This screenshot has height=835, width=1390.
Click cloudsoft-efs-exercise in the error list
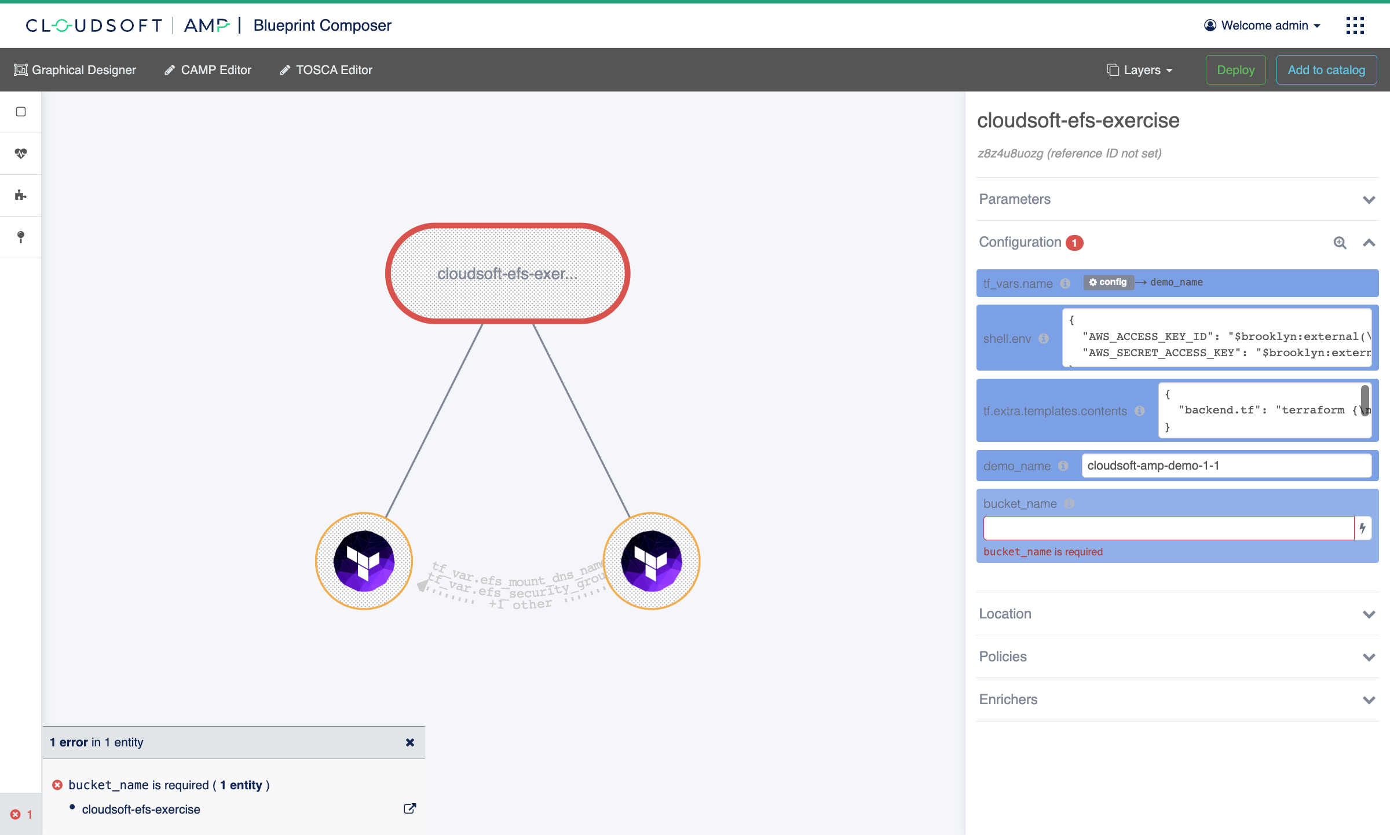click(x=141, y=810)
